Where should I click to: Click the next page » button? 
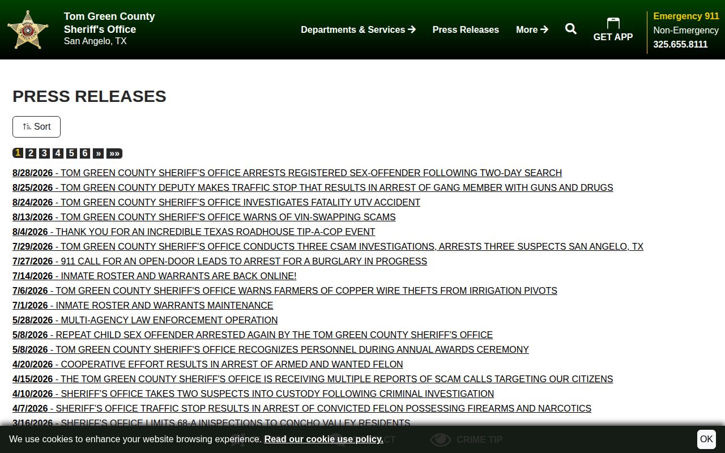[99, 153]
